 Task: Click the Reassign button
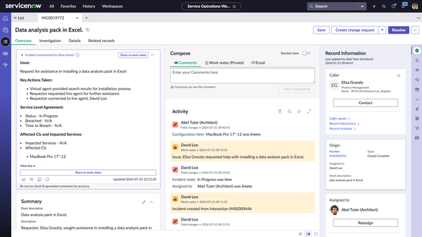click(365, 223)
